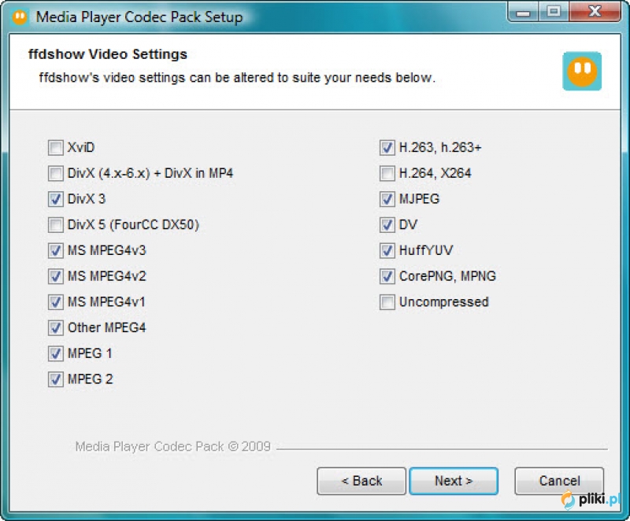Continue setup with the Next button
The image size is (630, 521).
click(454, 481)
